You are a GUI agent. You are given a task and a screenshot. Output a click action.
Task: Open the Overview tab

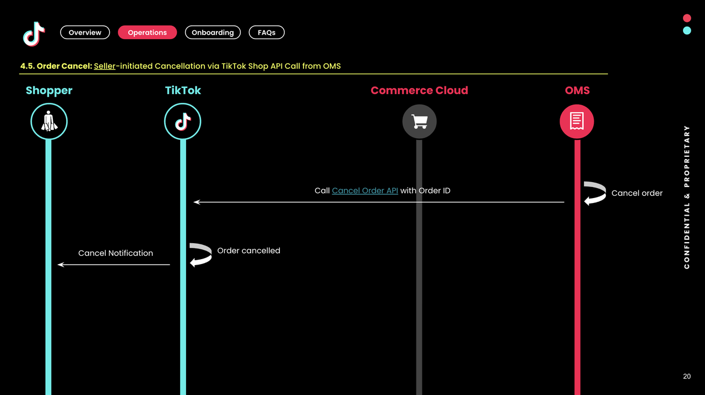pos(85,32)
